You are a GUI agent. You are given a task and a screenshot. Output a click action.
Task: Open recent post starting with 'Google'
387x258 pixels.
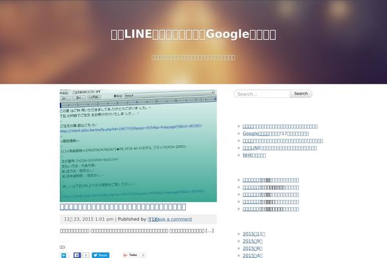point(275,134)
